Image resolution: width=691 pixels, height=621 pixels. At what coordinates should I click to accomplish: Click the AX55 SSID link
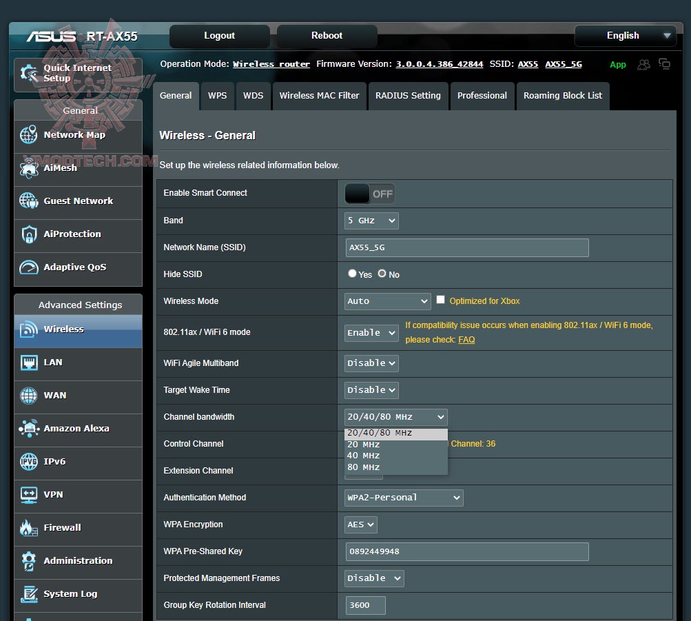click(x=528, y=64)
